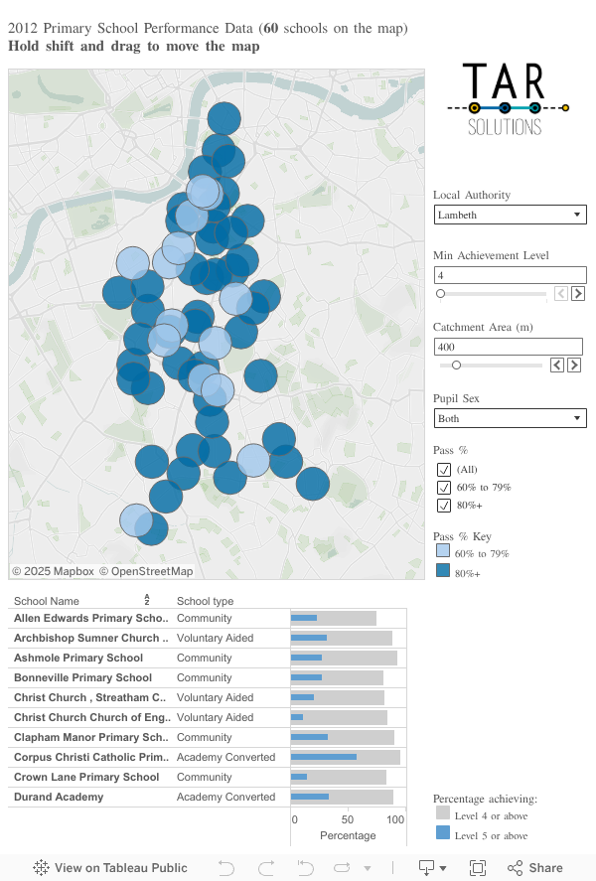Toggle the 60% to 79% pass checkbox
Screen dimensions: 596x881
[443, 488]
